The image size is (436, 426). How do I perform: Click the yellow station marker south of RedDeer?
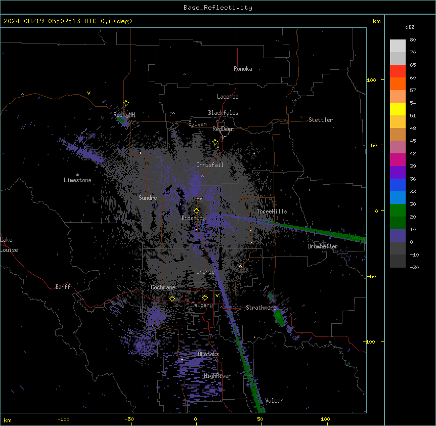215,142
